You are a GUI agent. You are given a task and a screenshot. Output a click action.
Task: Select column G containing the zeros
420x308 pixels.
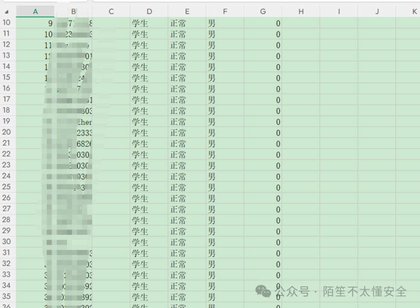click(x=262, y=11)
